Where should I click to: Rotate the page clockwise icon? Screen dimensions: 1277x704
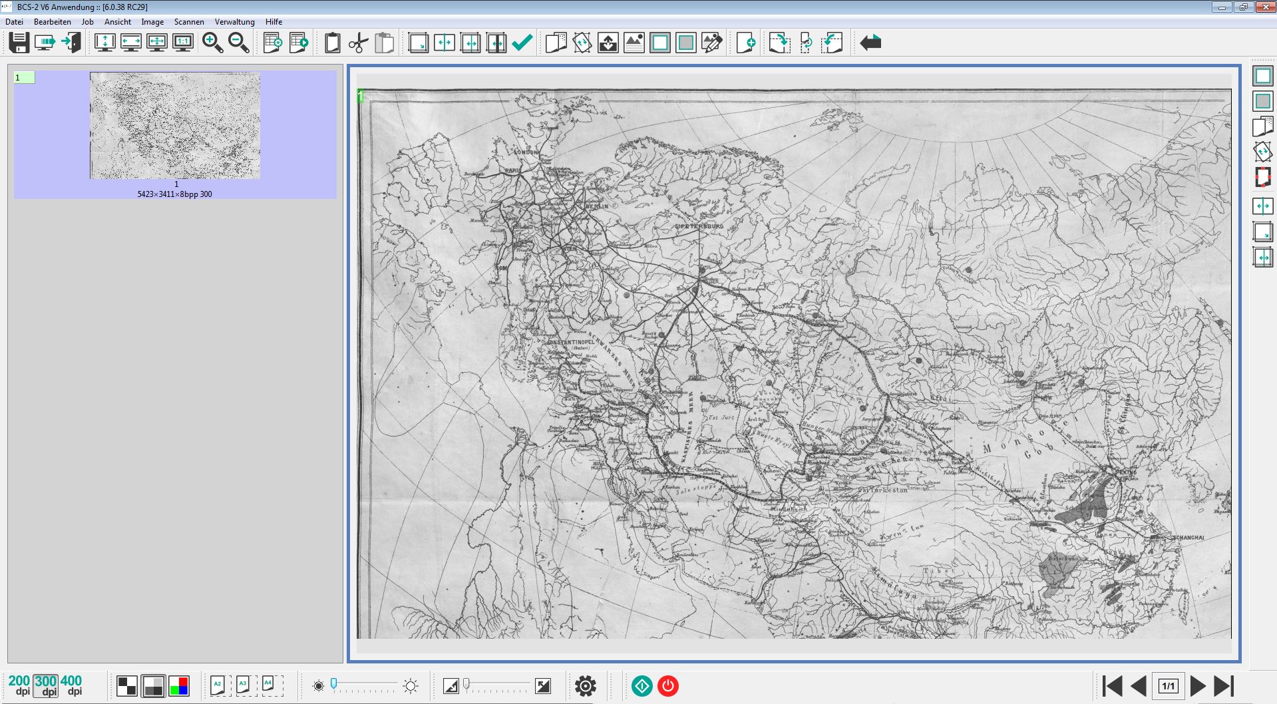[x=779, y=43]
